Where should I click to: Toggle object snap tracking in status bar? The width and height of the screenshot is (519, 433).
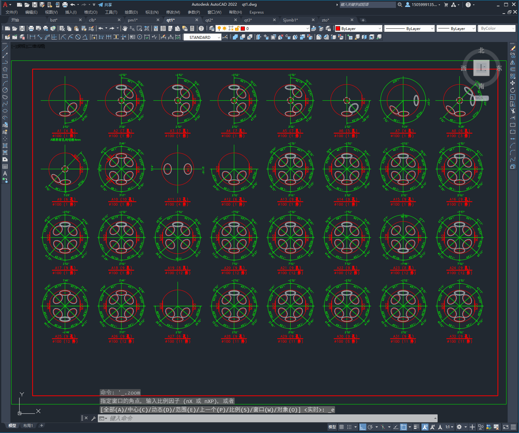point(396,427)
